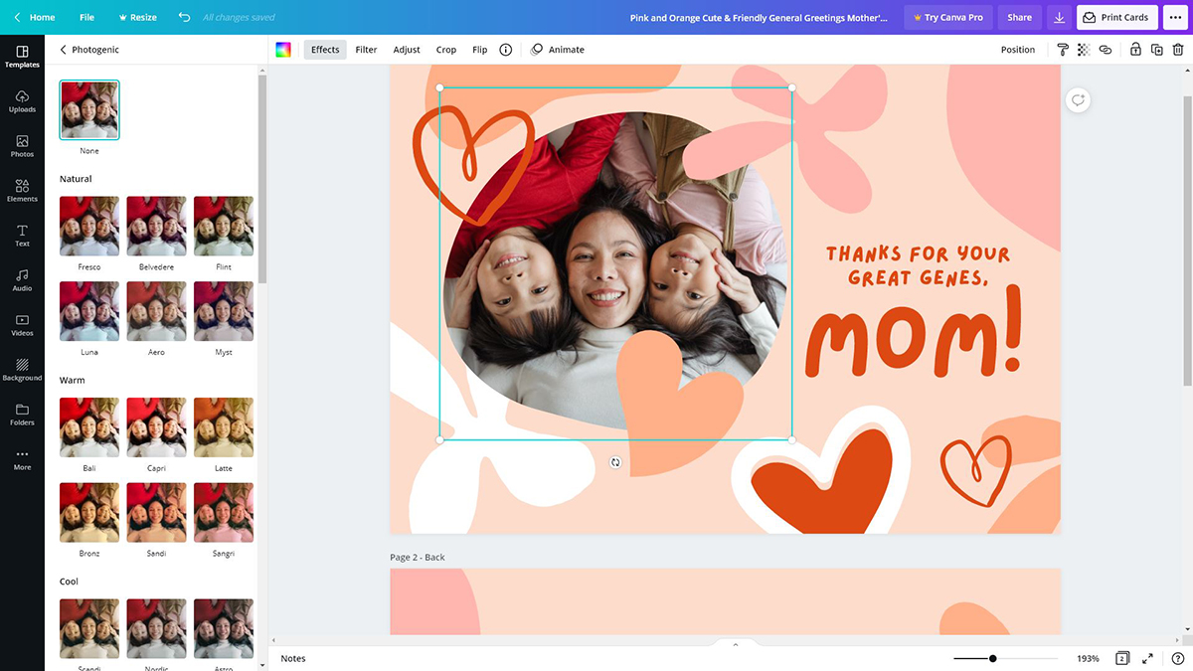The image size is (1193, 671).
Task: Adjust the zoom level slider
Action: pos(992,658)
